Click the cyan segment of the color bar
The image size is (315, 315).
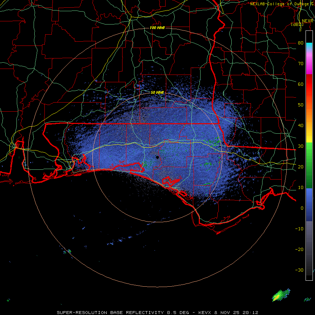(x=309, y=46)
